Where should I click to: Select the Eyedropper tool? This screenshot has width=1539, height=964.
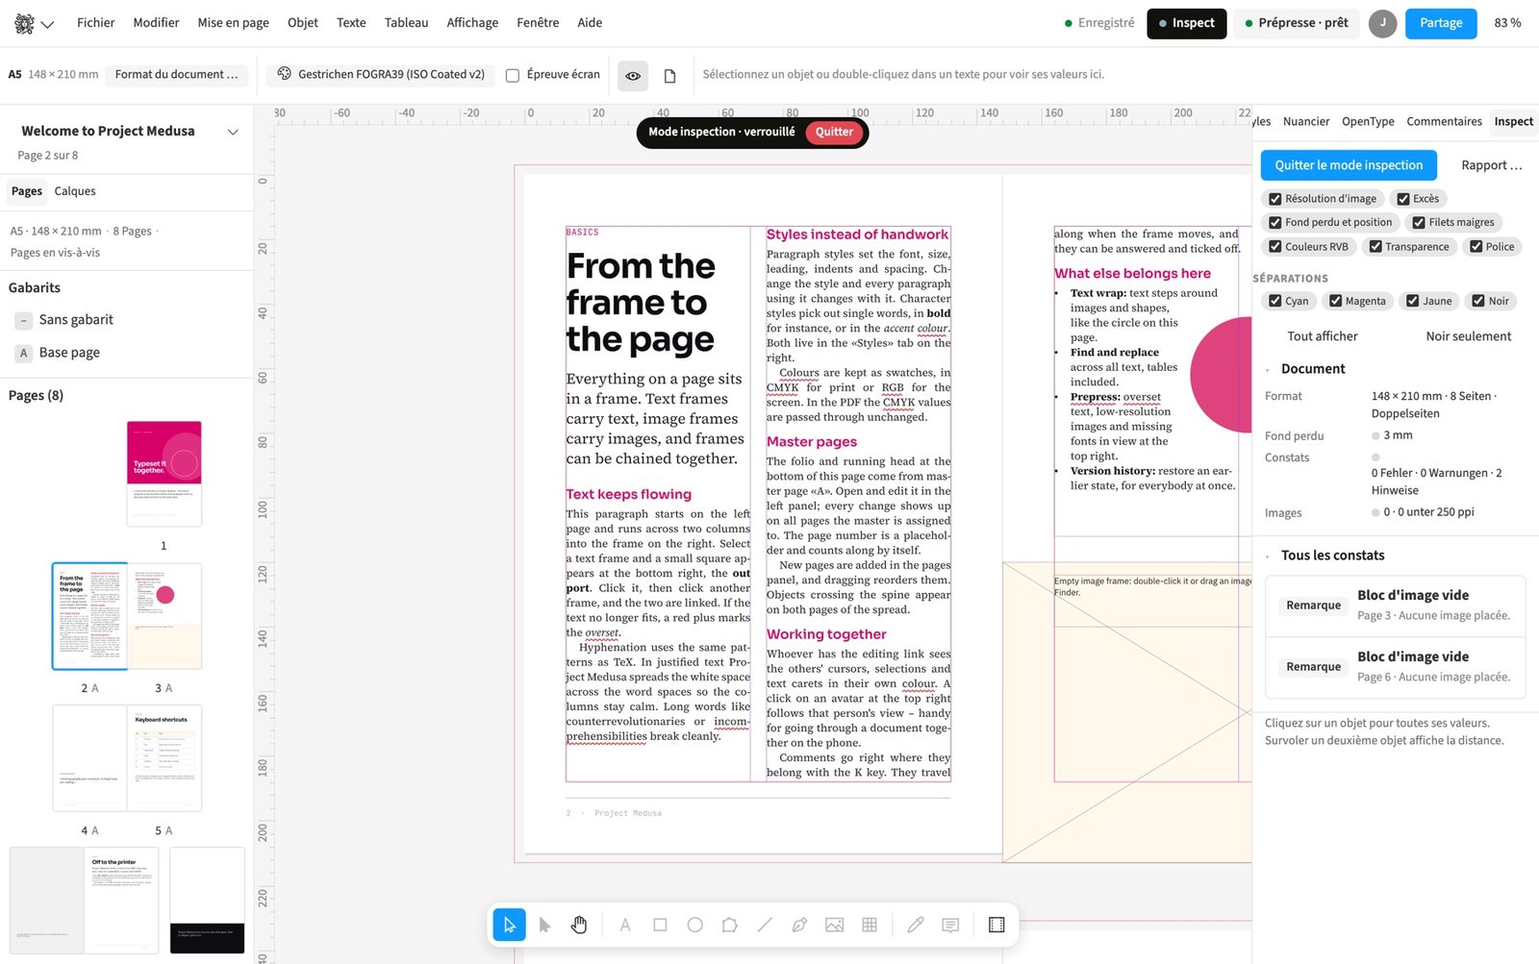pos(916,925)
